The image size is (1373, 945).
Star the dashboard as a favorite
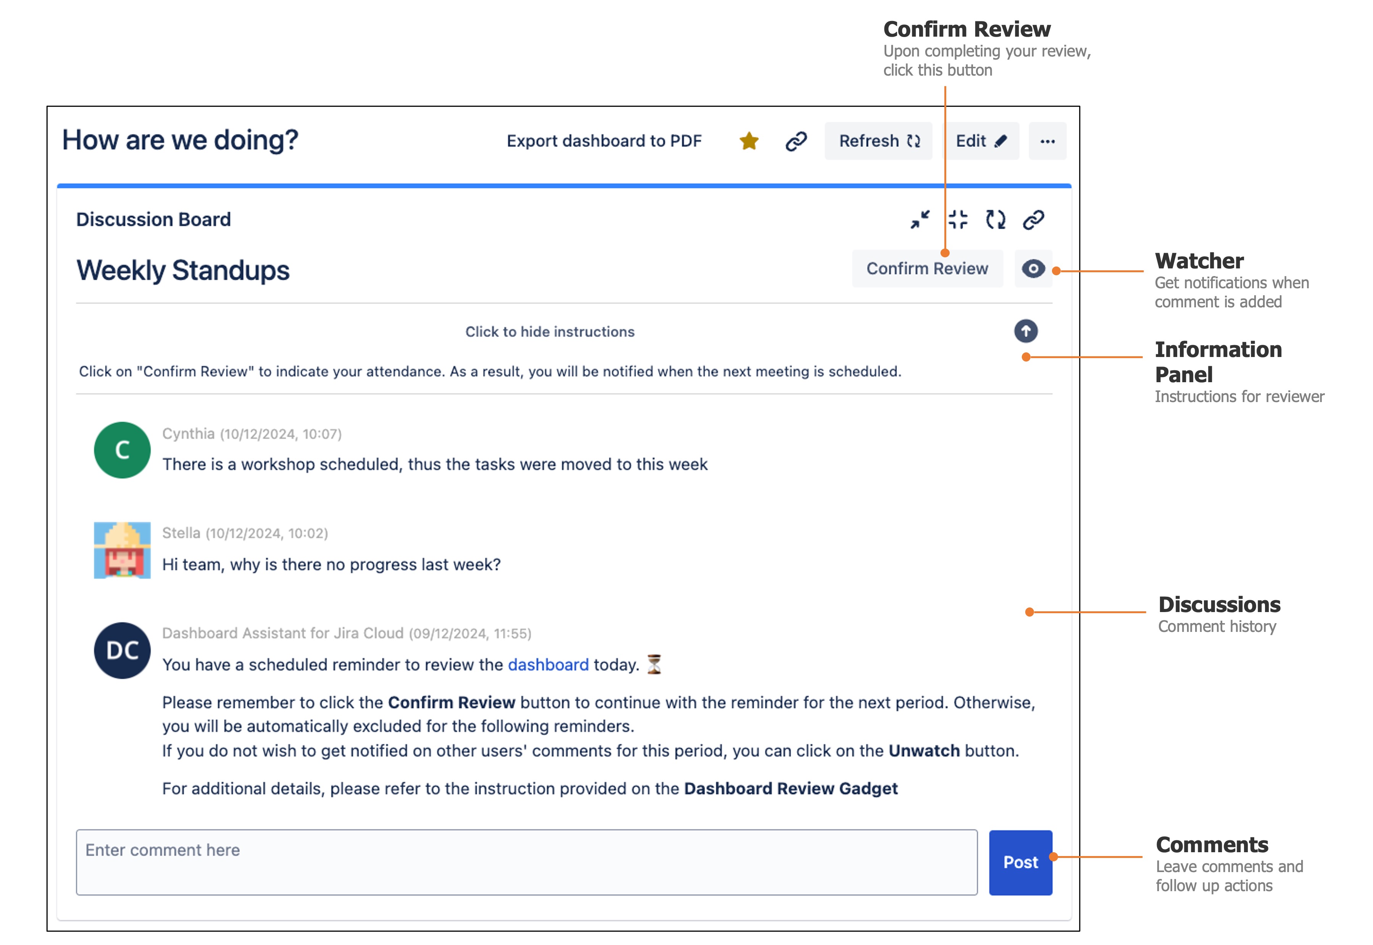pos(749,141)
